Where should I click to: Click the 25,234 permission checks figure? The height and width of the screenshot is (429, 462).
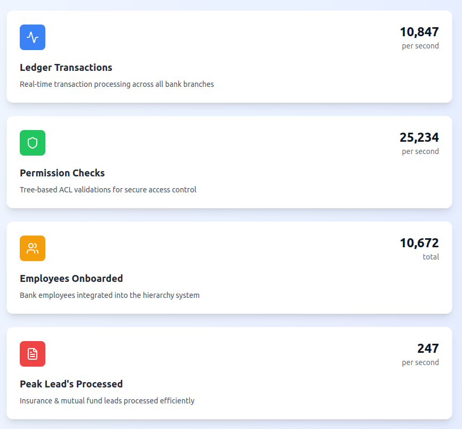click(x=419, y=137)
